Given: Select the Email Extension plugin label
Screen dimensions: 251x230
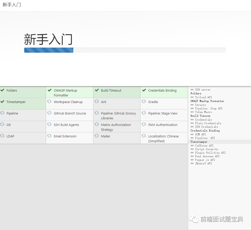Looking at the screenshot, I should 65,136.
